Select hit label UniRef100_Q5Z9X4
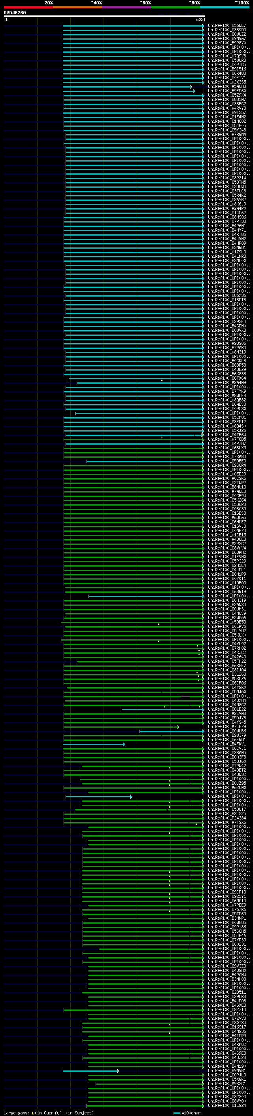 227,95
